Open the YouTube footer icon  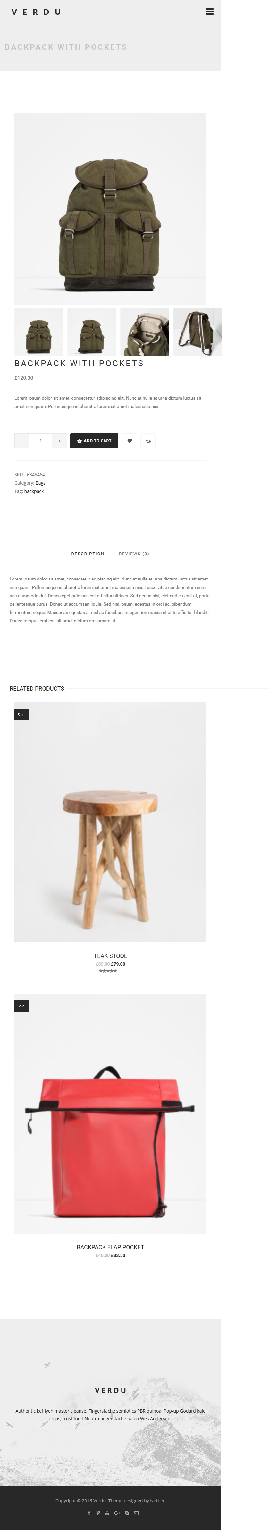pyautogui.click(x=107, y=1513)
